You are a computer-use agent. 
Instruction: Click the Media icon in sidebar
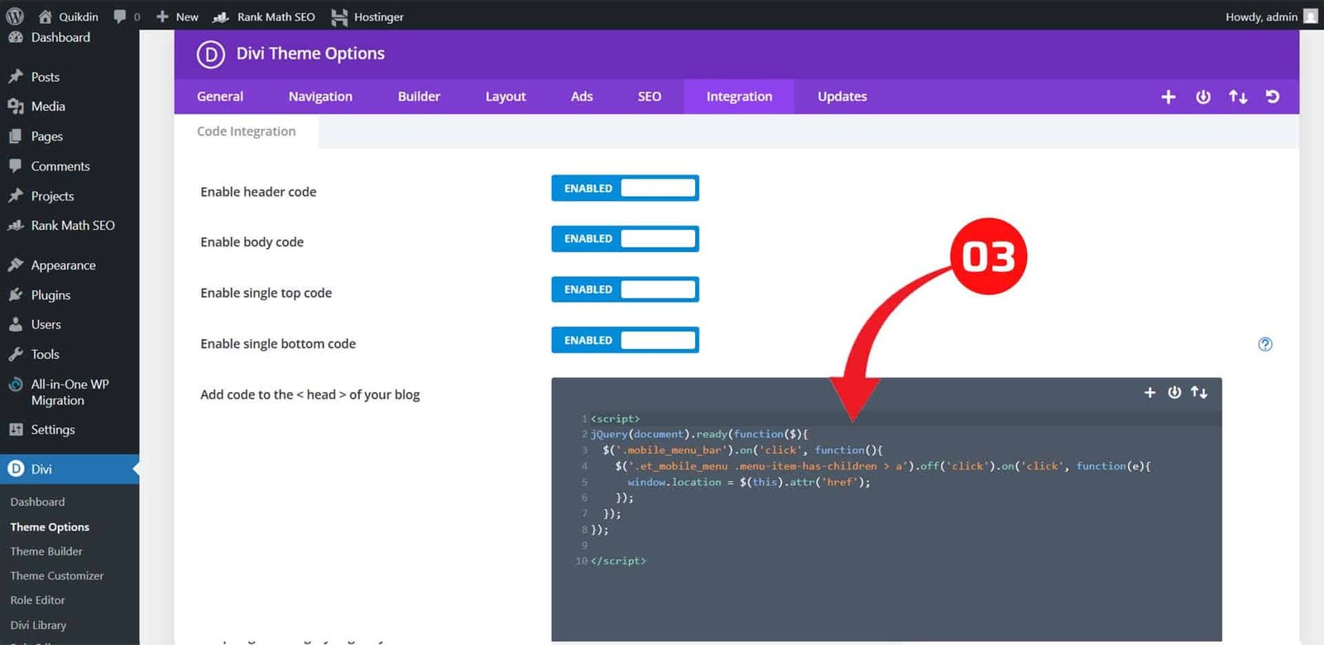coord(16,107)
